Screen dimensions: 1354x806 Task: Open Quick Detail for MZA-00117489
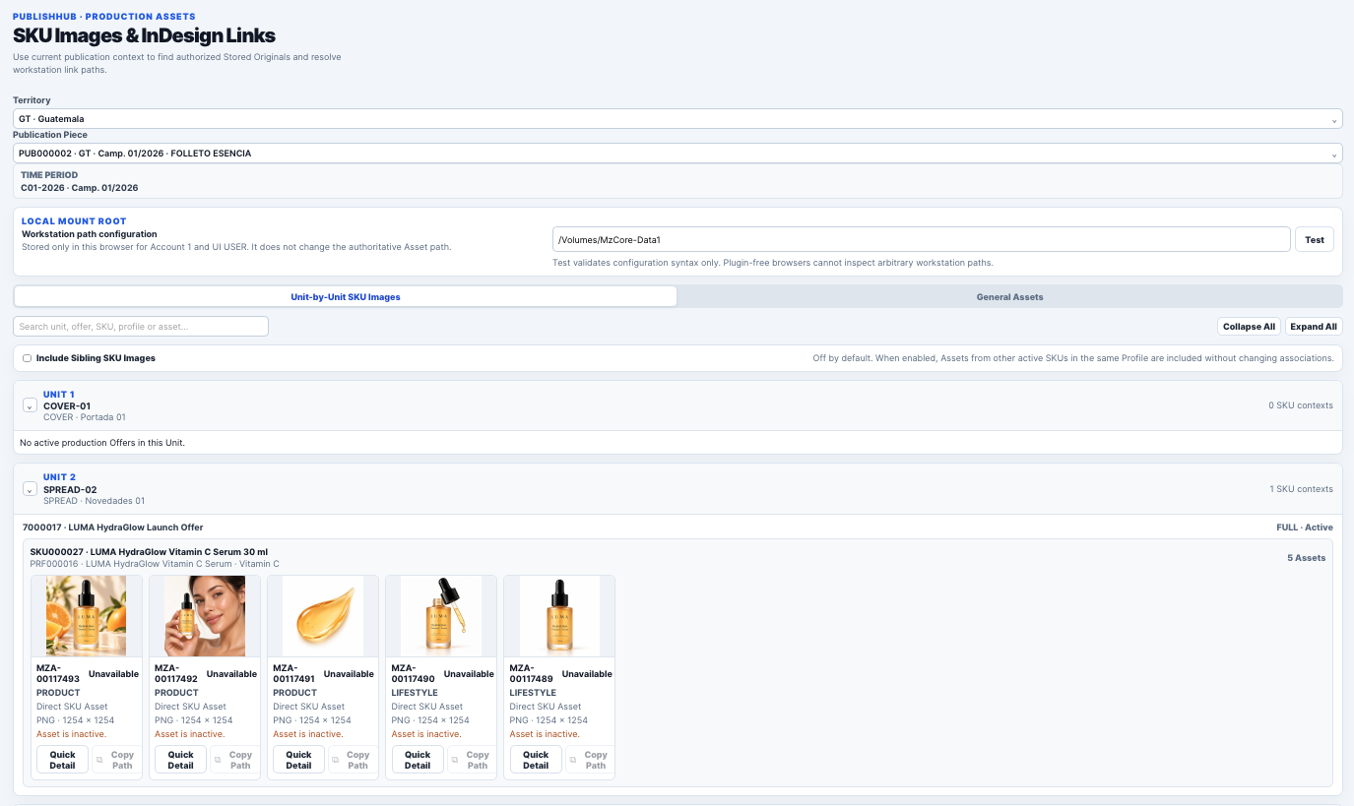536,760
